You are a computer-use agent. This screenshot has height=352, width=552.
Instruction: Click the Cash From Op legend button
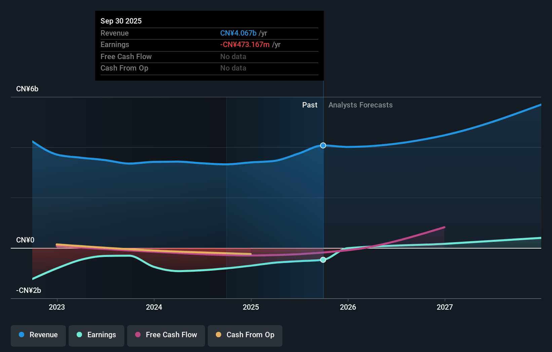pyautogui.click(x=245, y=336)
